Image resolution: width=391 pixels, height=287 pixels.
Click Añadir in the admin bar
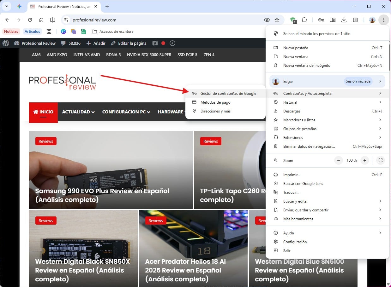click(96, 43)
